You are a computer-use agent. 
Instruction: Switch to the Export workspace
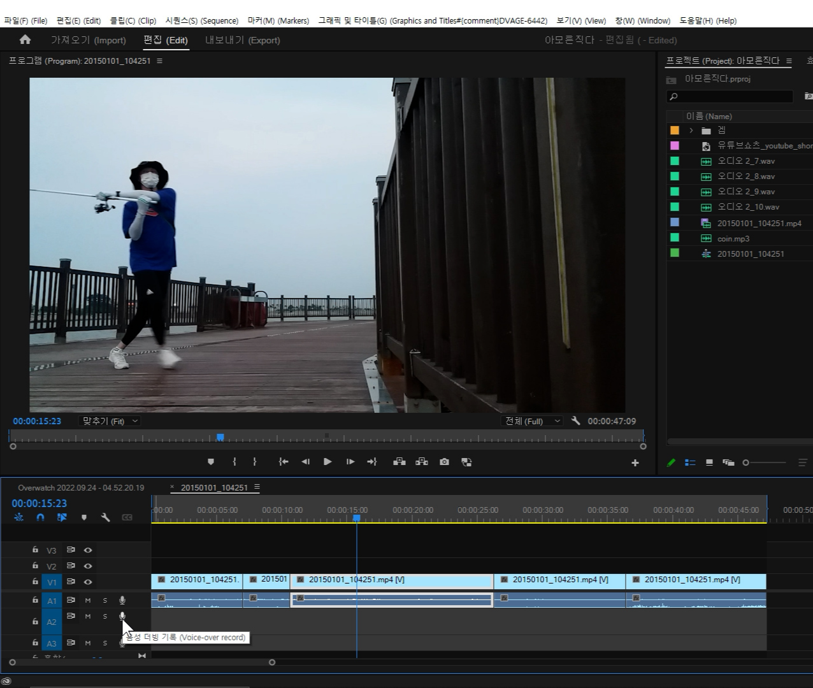click(242, 40)
